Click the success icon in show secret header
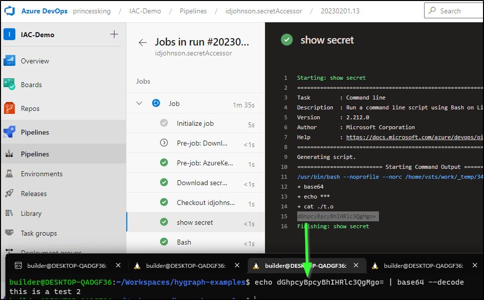This screenshot has height=300, width=484. click(x=287, y=40)
